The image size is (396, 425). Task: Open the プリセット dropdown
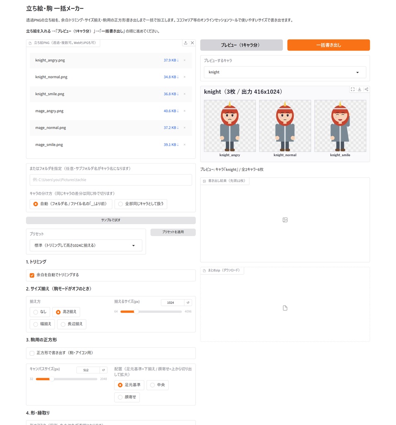click(x=86, y=246)
